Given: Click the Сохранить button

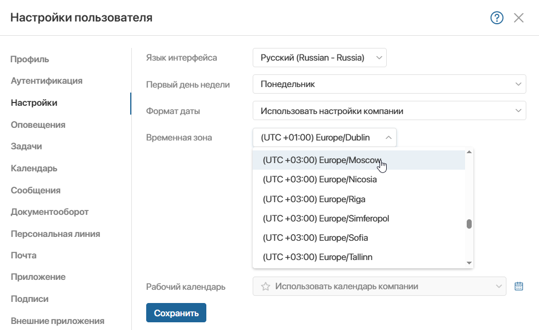Looking at the screenshot, I should (176, 313).
